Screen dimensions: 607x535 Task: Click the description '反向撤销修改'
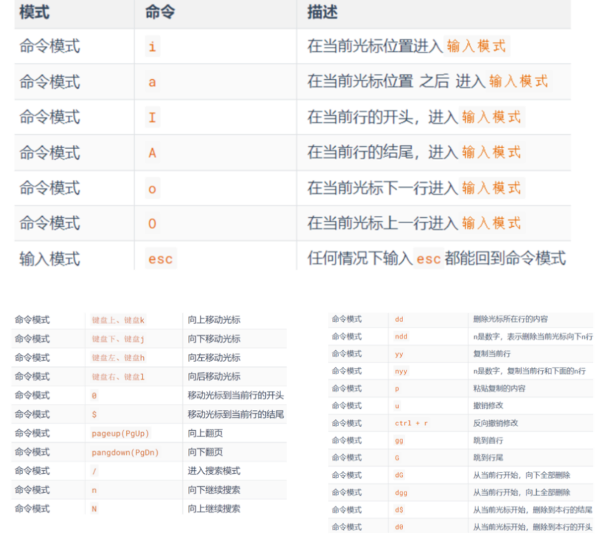tap(495, 423)
